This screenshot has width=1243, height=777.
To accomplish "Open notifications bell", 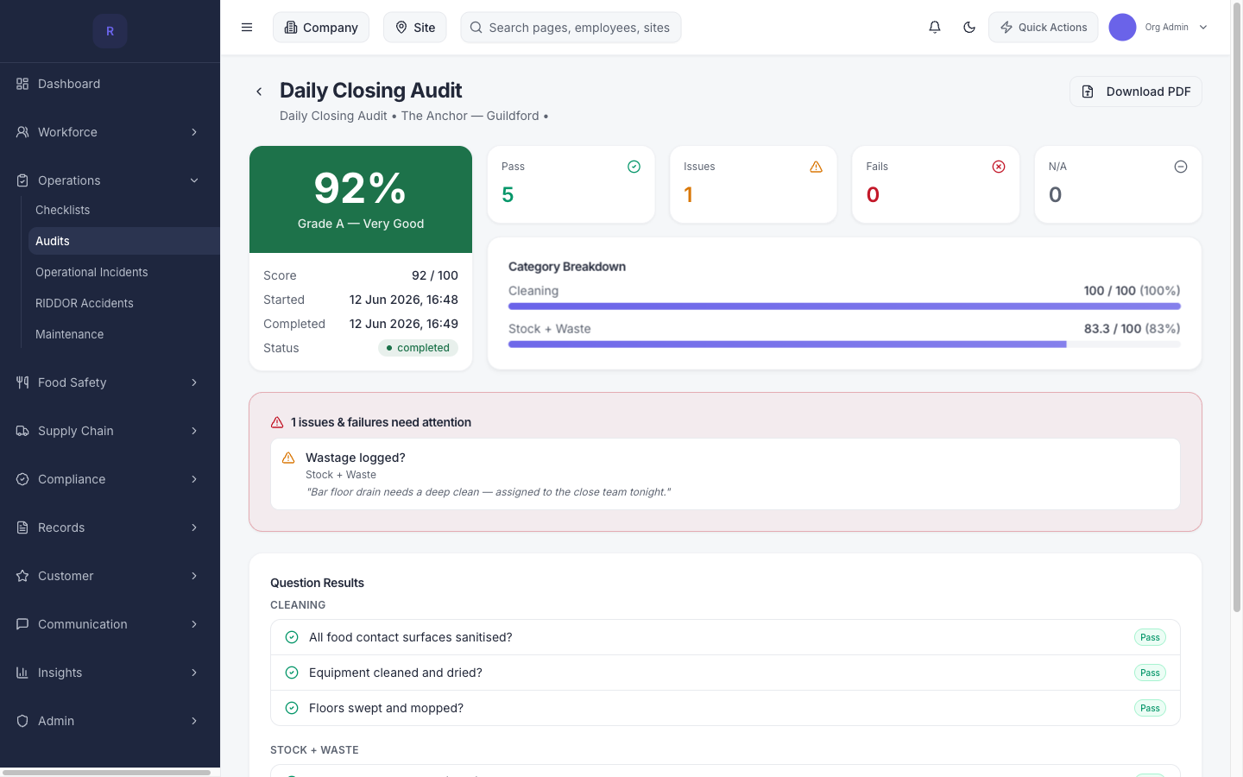I will pyautogui.click(x=935, y=28).
